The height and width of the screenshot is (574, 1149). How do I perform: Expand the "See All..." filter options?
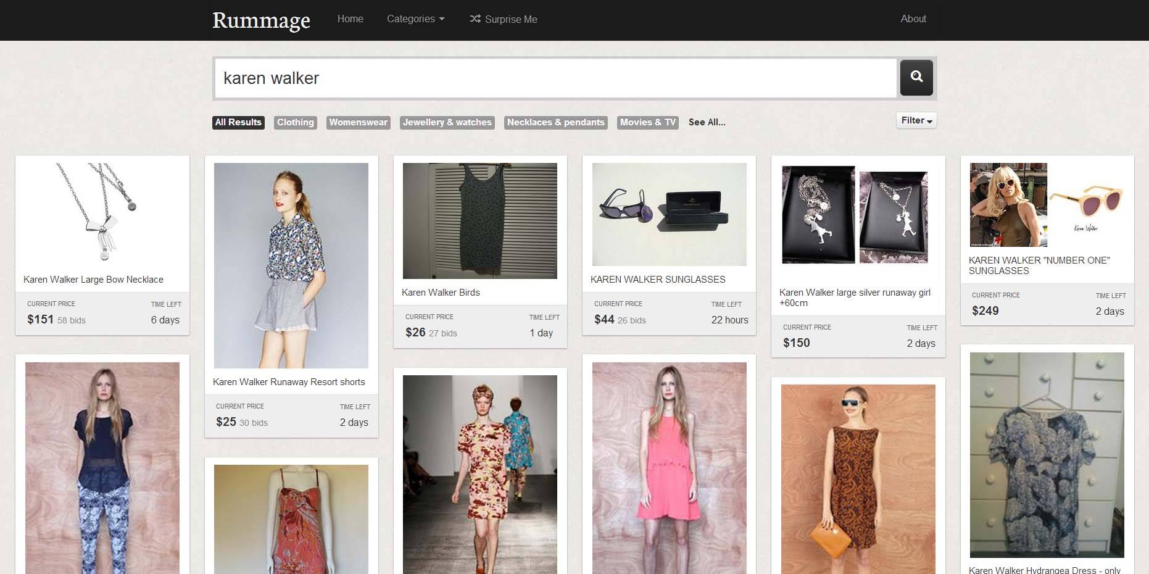pos(706,122)
